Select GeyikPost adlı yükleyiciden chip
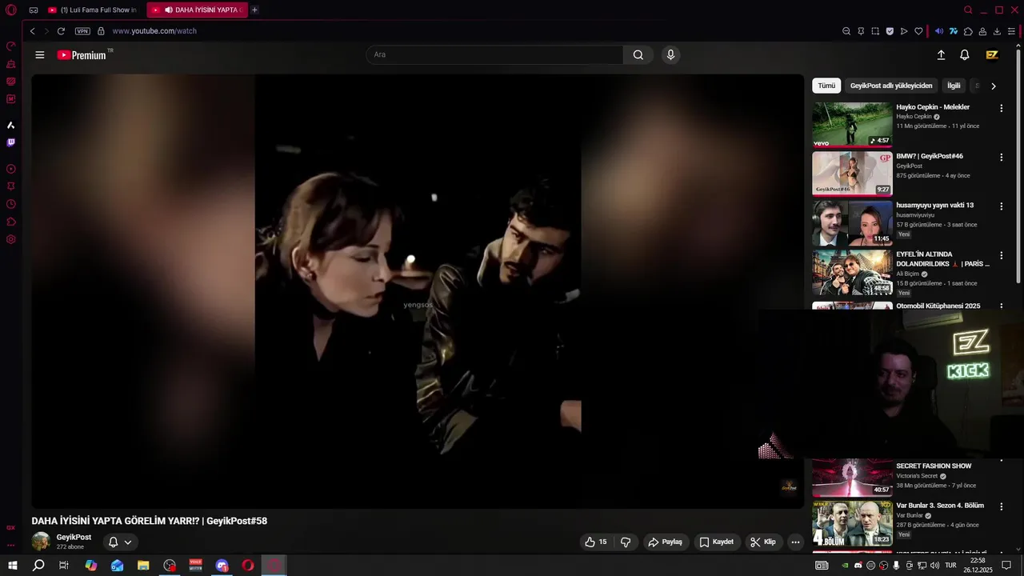1024x576 pixels. [891, 86]
